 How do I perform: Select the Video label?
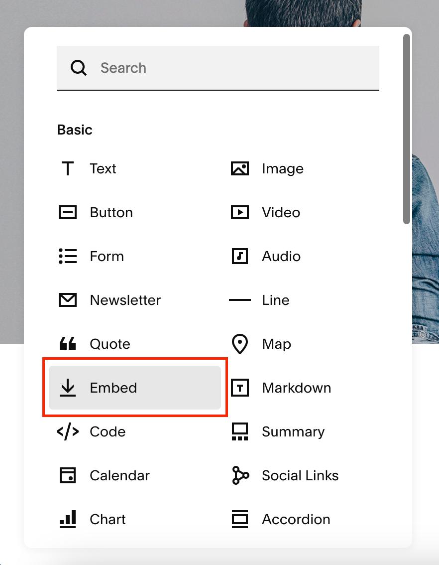point(281,213)
